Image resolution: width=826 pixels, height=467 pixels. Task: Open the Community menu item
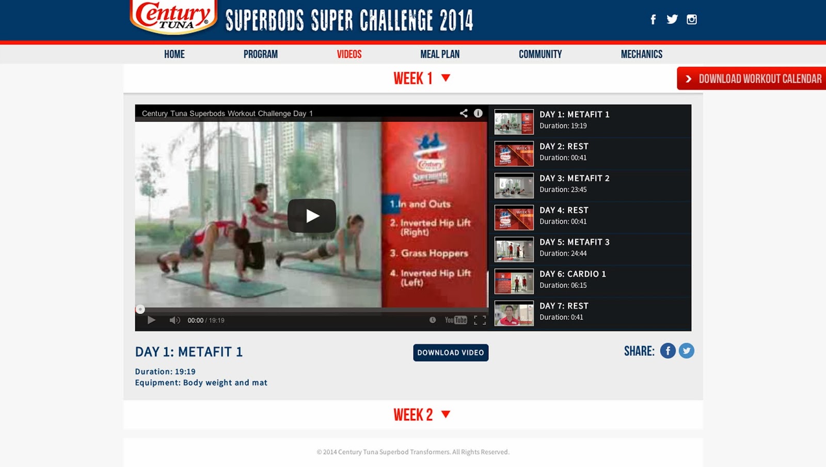[540, 54]
